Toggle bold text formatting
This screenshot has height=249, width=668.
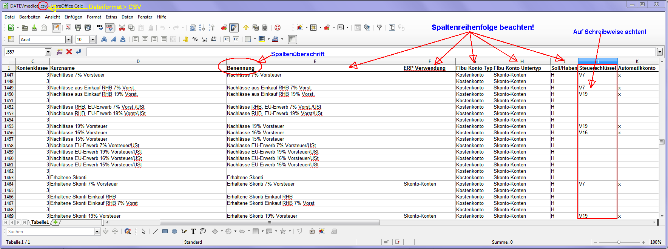pyautogui.click(x=104, y=39)
